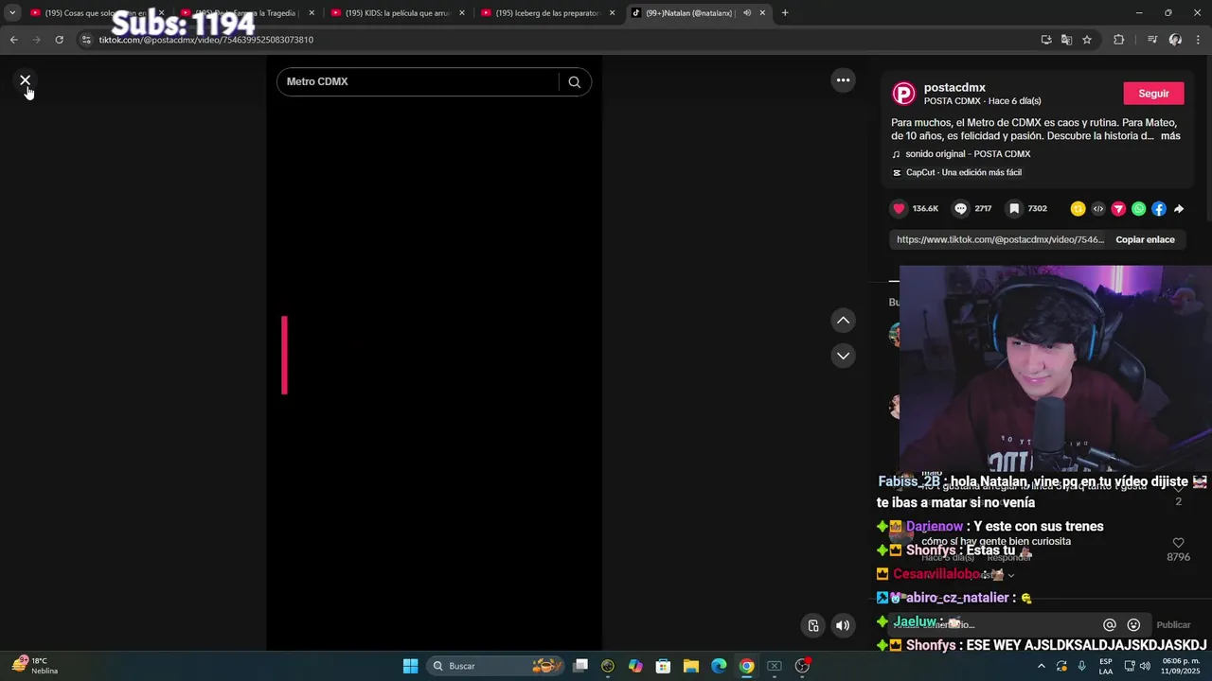Click the video URL text field

(1000, 240)
